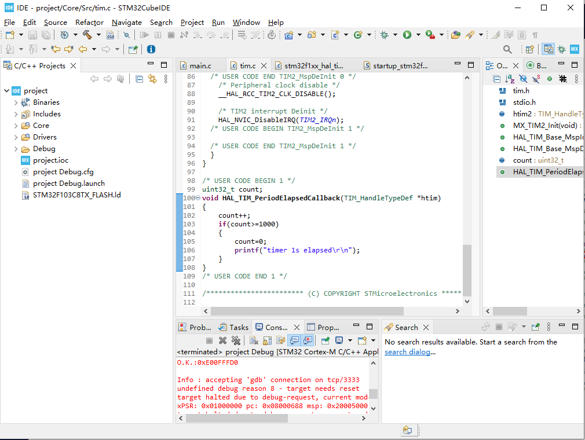
Task: Open the build target configuration icon
Action: pyautogui.click(x=64, y=35)
